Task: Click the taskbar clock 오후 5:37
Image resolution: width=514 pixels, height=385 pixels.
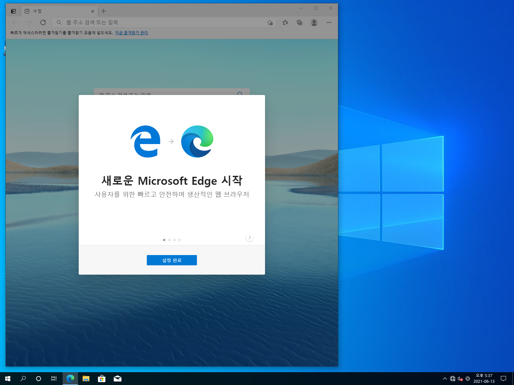Action: [x=484, y=379]
